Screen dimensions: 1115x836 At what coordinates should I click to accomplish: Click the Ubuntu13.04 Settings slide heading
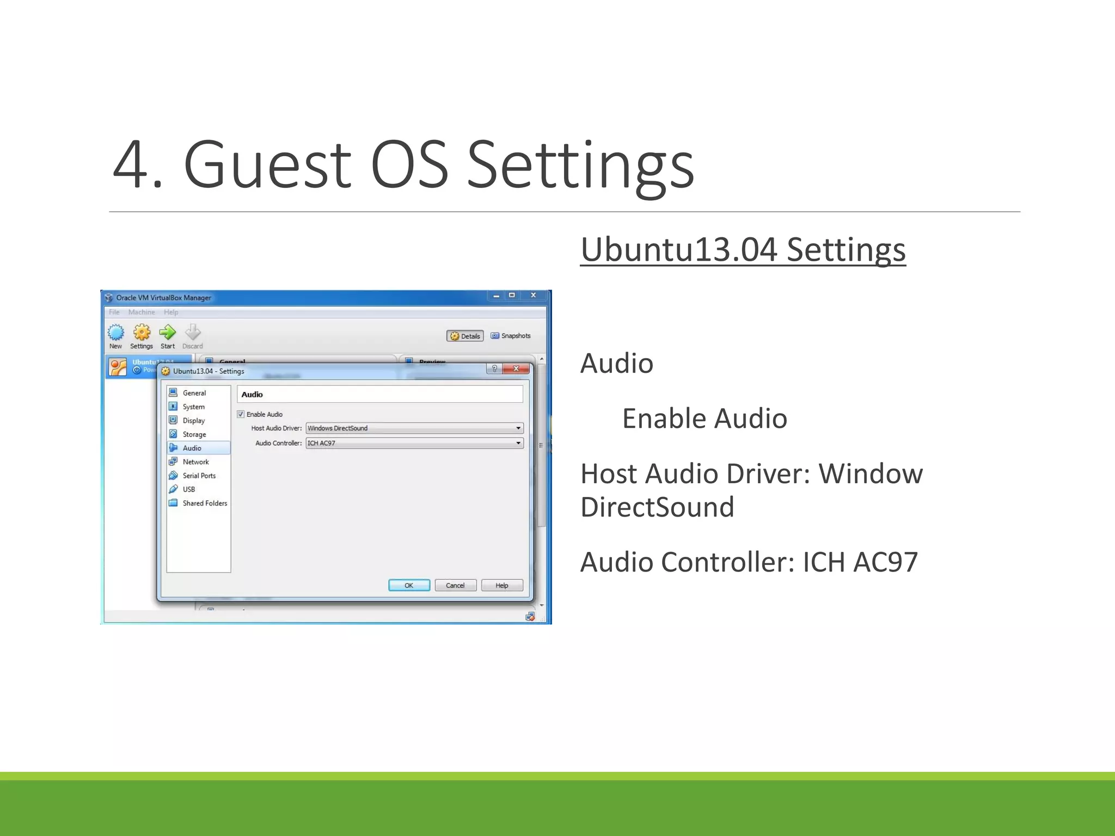click(x=743, y=250)
